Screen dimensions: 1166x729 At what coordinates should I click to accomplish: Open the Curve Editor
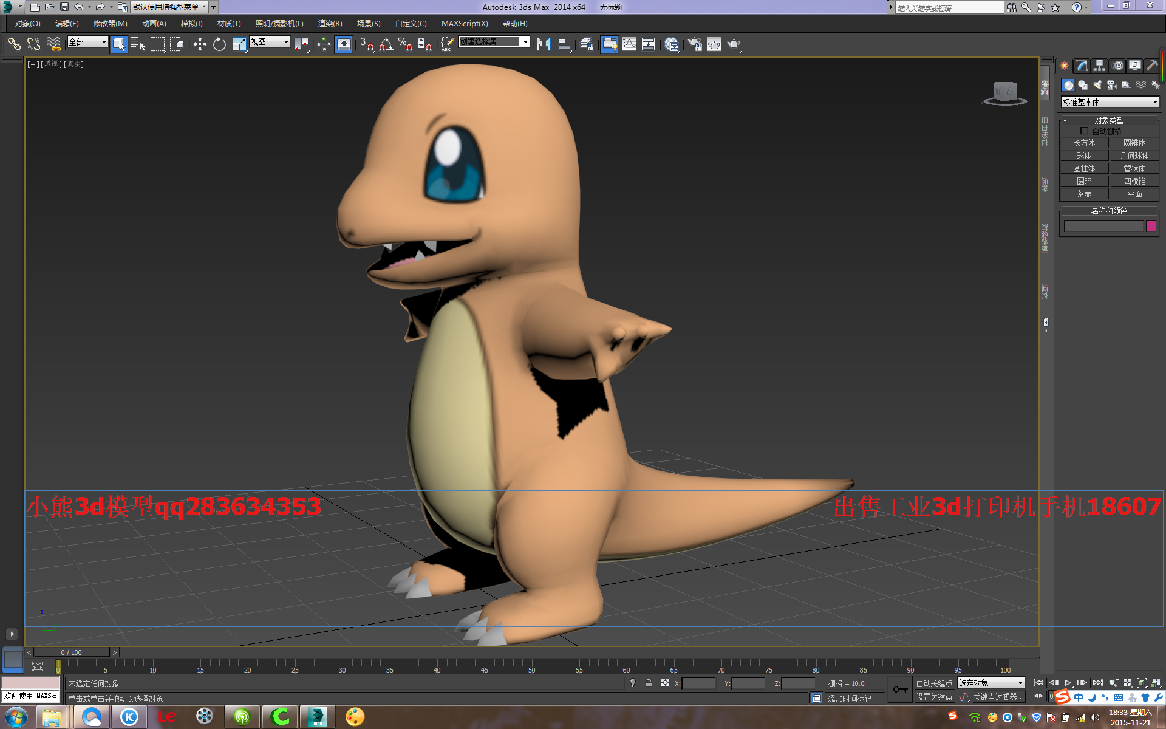[x=629, y=44]
